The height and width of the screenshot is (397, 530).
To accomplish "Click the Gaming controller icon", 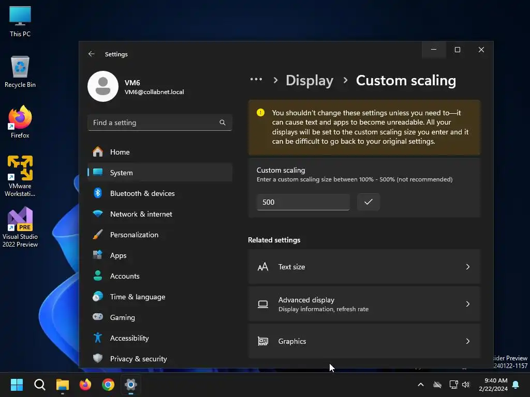I will 98,317.
